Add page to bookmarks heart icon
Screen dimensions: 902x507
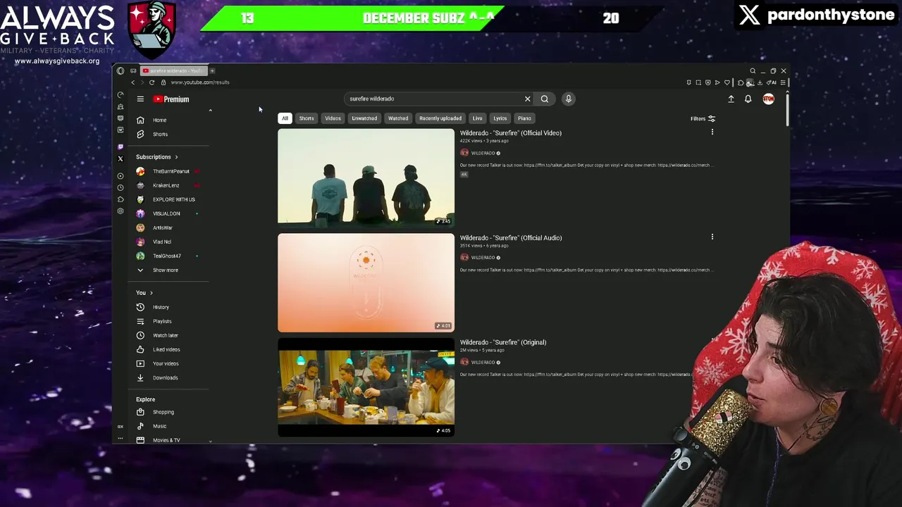[x=727, y=82]
